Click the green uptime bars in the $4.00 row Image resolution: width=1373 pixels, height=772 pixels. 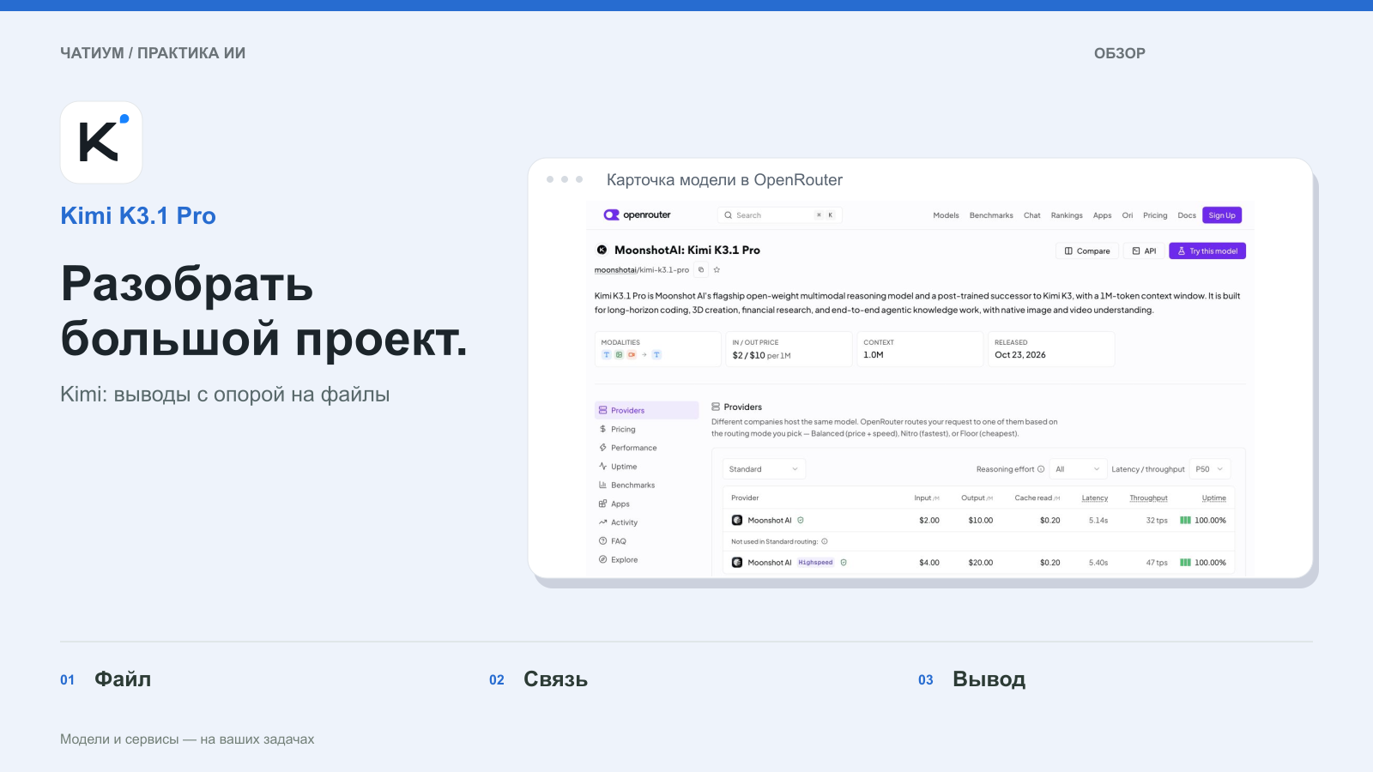click(x=1185, y=563)
